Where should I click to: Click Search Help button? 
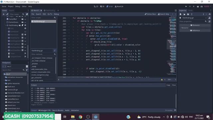163,14
